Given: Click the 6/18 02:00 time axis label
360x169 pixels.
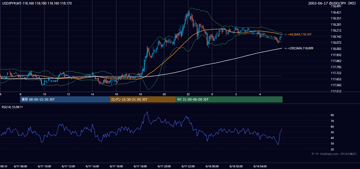Looking at the screenshot, I should pos(236,166).
